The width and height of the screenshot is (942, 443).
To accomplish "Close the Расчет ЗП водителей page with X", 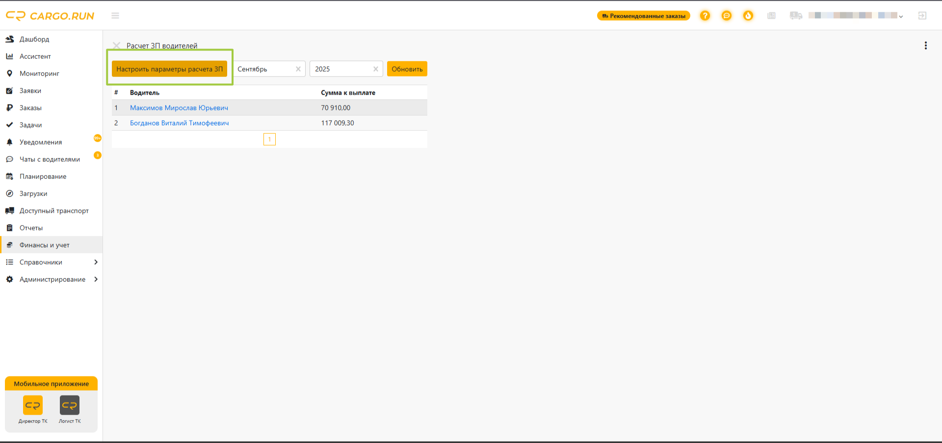I will tap(117, 46).
